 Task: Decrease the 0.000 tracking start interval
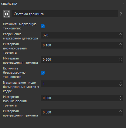click(x=121, y=99)
